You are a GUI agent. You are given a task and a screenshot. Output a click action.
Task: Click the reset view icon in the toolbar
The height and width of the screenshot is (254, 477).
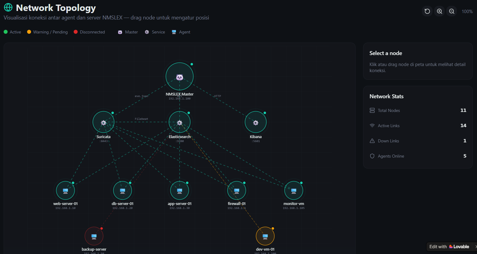pyautogui.click(x=427, y=11)
